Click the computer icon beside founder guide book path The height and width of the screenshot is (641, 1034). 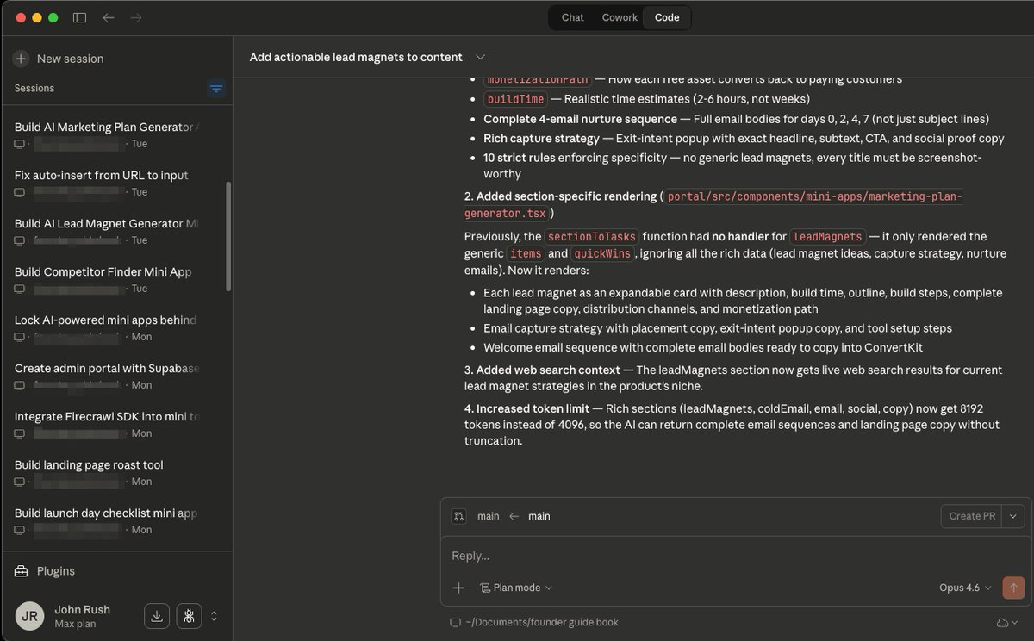(x=454, y=621)
